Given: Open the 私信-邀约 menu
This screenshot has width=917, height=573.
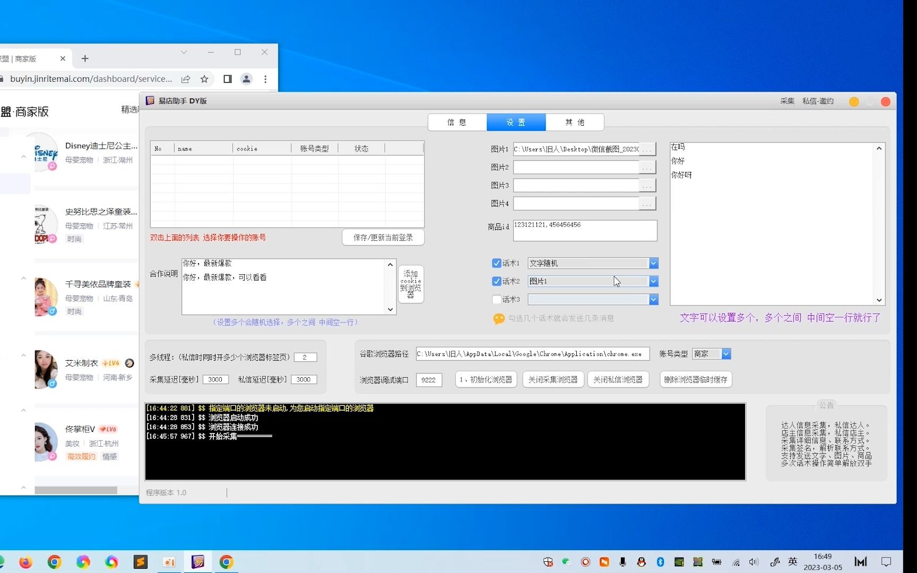Looking at the screenshot, I should coord(818,101).
